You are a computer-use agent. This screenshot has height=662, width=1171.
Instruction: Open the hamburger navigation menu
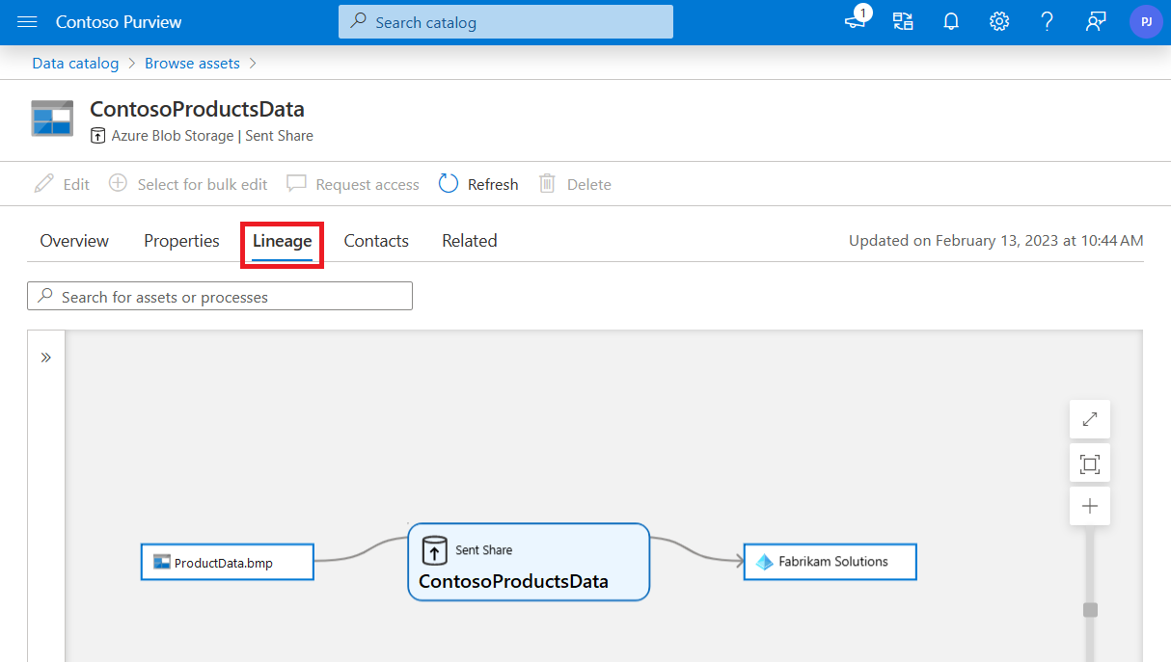pyautogui.click(x=26, y=21)
